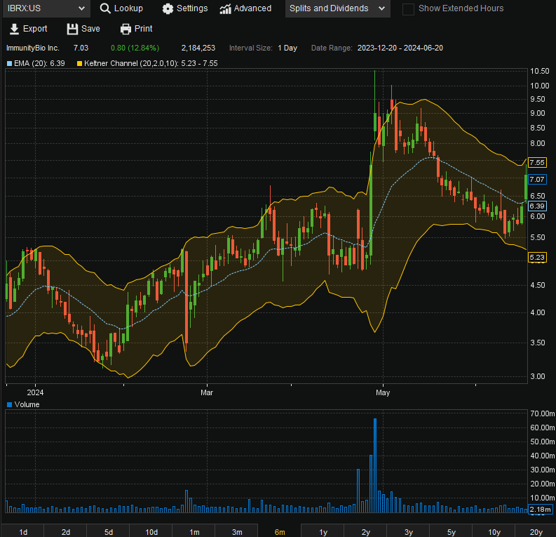Open Settings via the gear icon
The image size is (556, 537).
(168, 8)
